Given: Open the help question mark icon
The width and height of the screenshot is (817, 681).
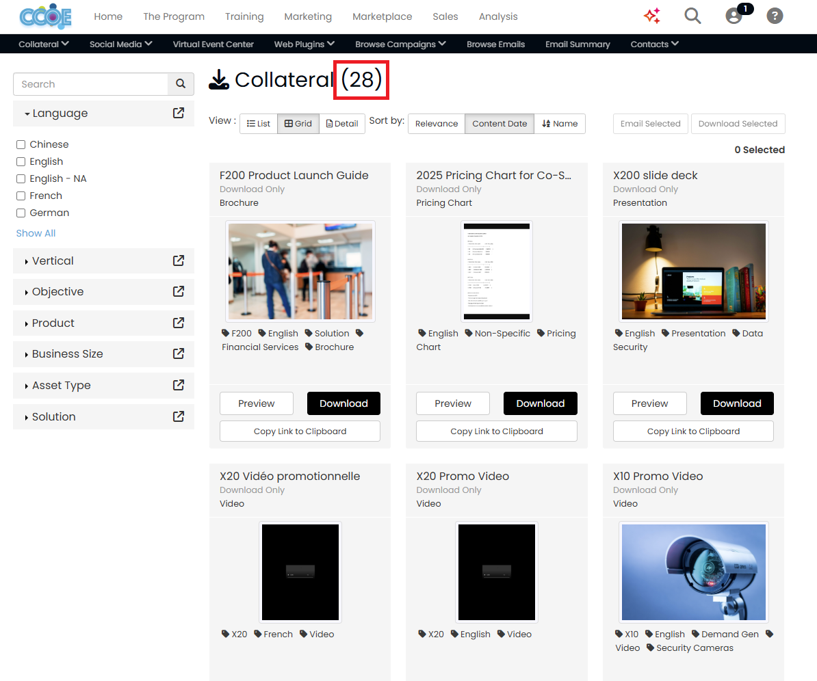Looking at the screenshot, I should [x=775, y=16].
